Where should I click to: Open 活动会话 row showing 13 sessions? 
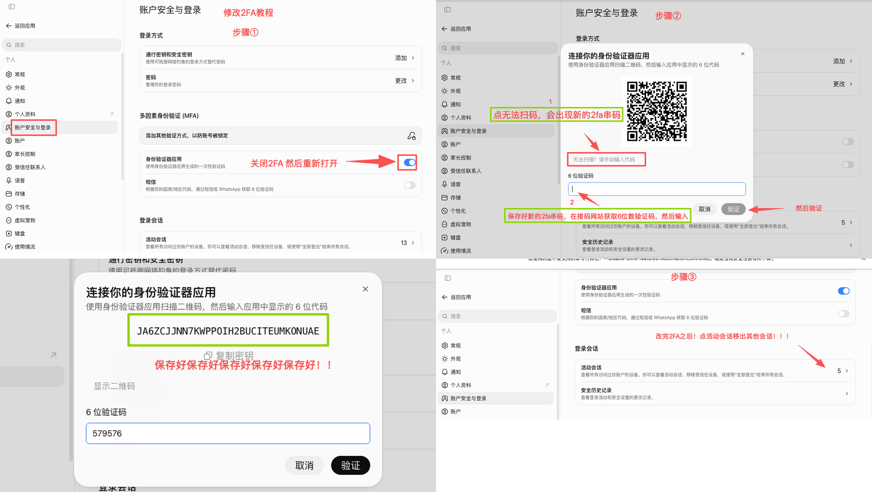[x=280, y=243]
